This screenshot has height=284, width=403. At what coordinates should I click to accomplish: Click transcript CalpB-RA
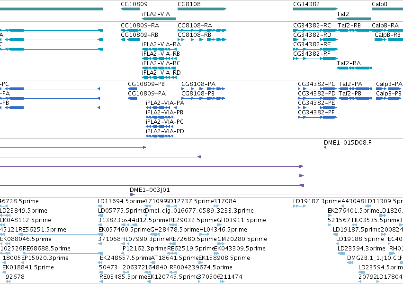385,26
